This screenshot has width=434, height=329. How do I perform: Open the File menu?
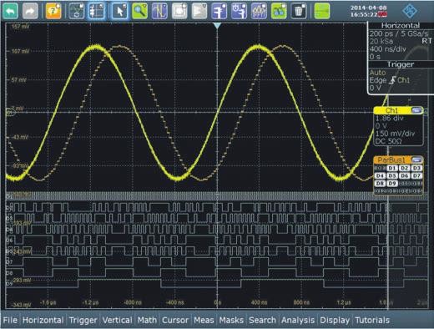(10, 320)
